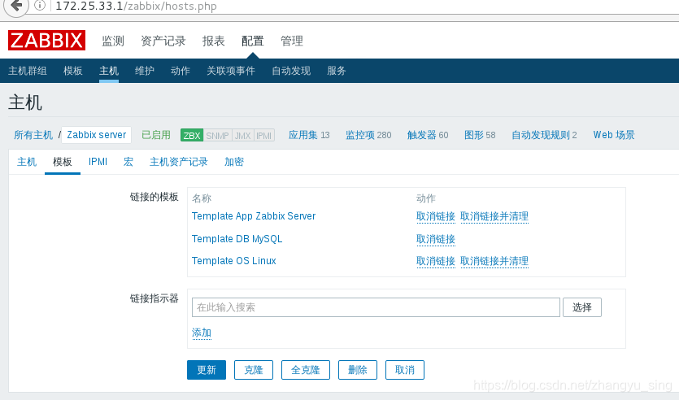Image resolution: width=679 pixels, height=400 pixels.
Task: Switch to the IPMI form tab
Action: click(98, 162)
